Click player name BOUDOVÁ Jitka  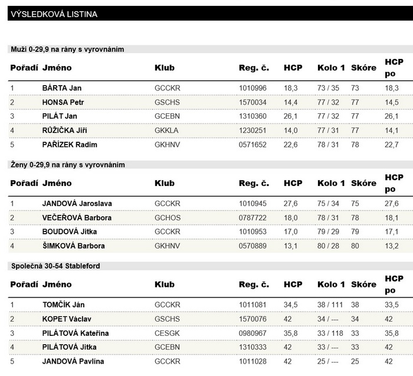point(69,231)
